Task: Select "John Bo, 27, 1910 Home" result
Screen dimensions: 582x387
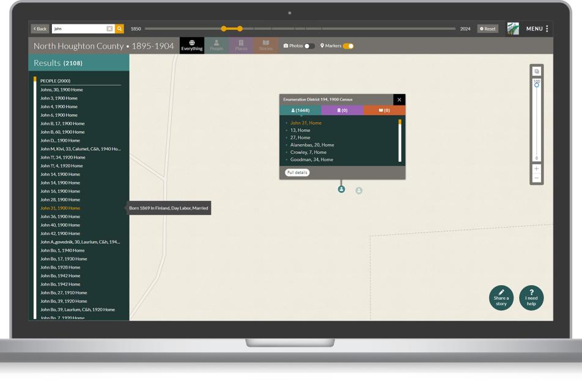Action: [64, 293]
